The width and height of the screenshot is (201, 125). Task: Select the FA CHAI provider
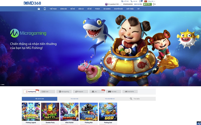coord(114,91)
